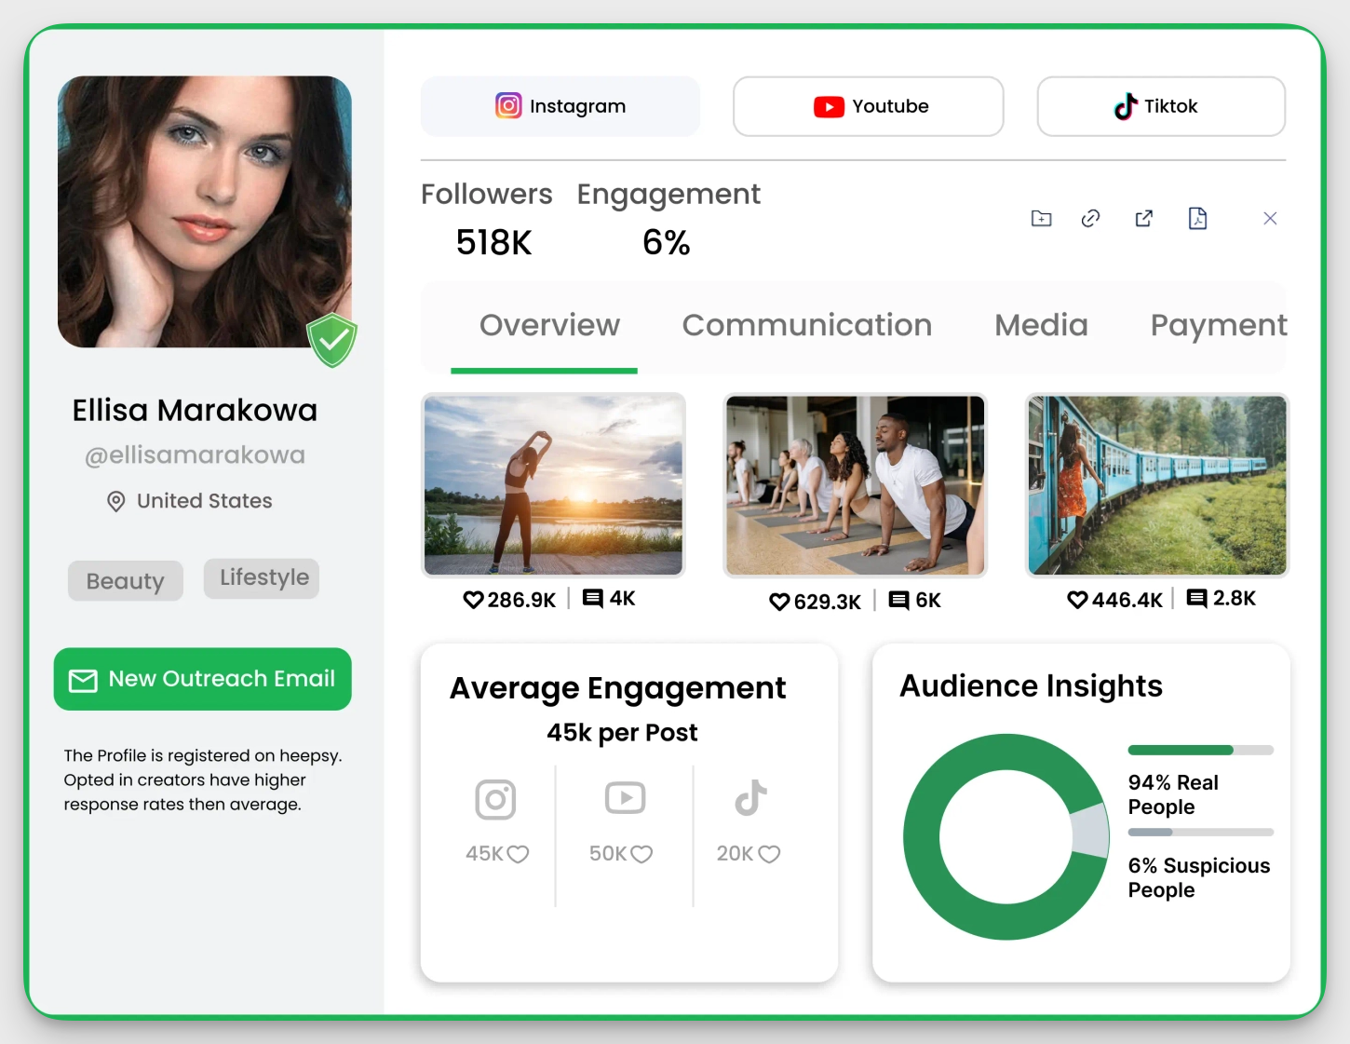
Task: Click the 94% Real People label
Action: (1173, 794)
